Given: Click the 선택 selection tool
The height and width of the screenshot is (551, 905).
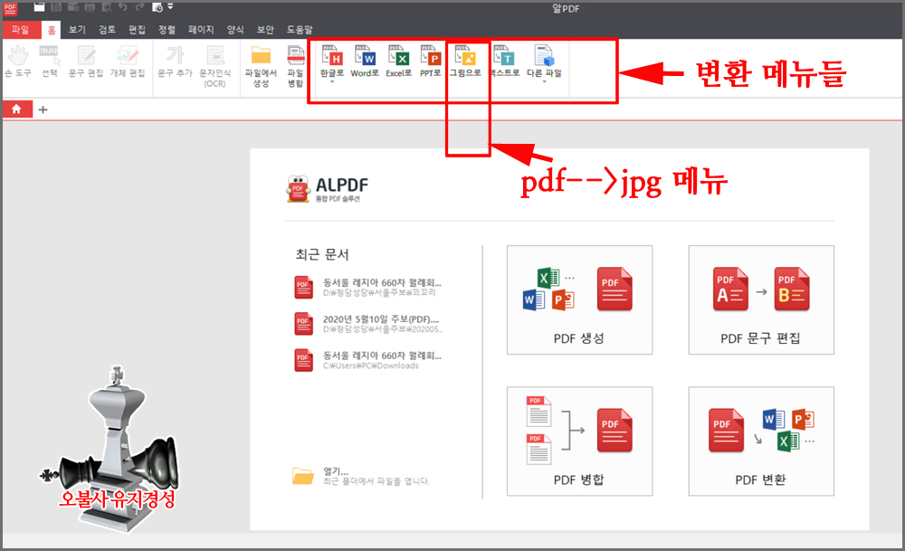Looking at the screenshot, I should (x=50, y=62).
